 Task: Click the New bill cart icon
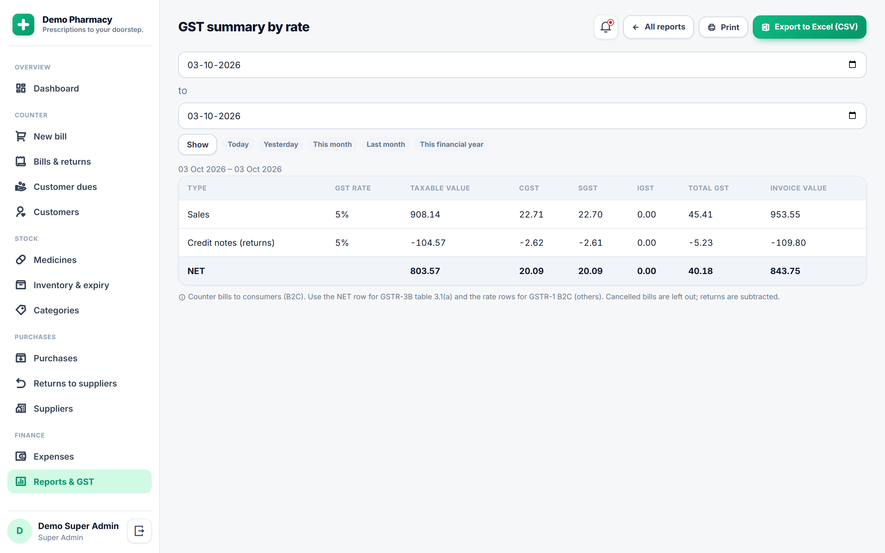21,136
